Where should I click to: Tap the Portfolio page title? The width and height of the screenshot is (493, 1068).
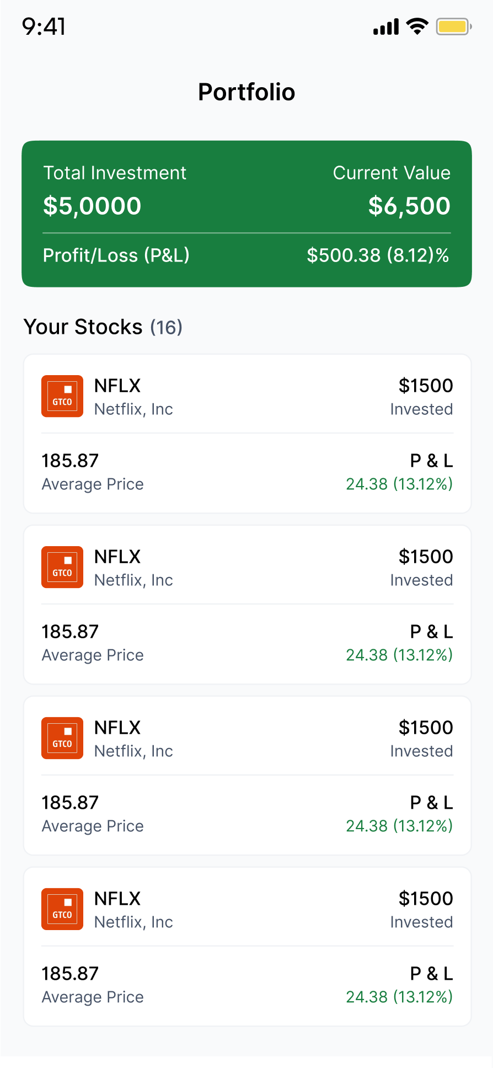click(246, 92)
